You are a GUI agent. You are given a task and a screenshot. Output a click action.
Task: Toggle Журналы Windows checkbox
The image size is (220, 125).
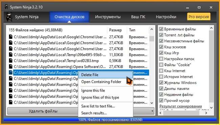[161, 82]
